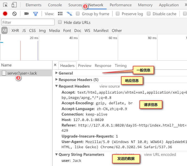Enable the Group by frame checkbox
This screenshot has height=166, width=187.
[x=78, y=14]
